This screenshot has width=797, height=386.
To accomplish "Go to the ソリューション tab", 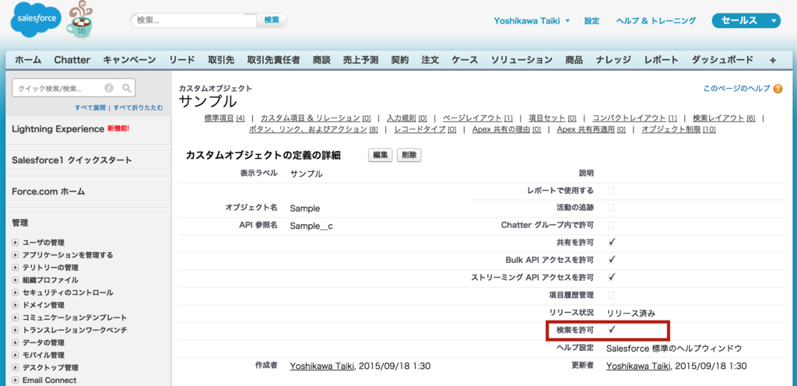I will point(521,60).
